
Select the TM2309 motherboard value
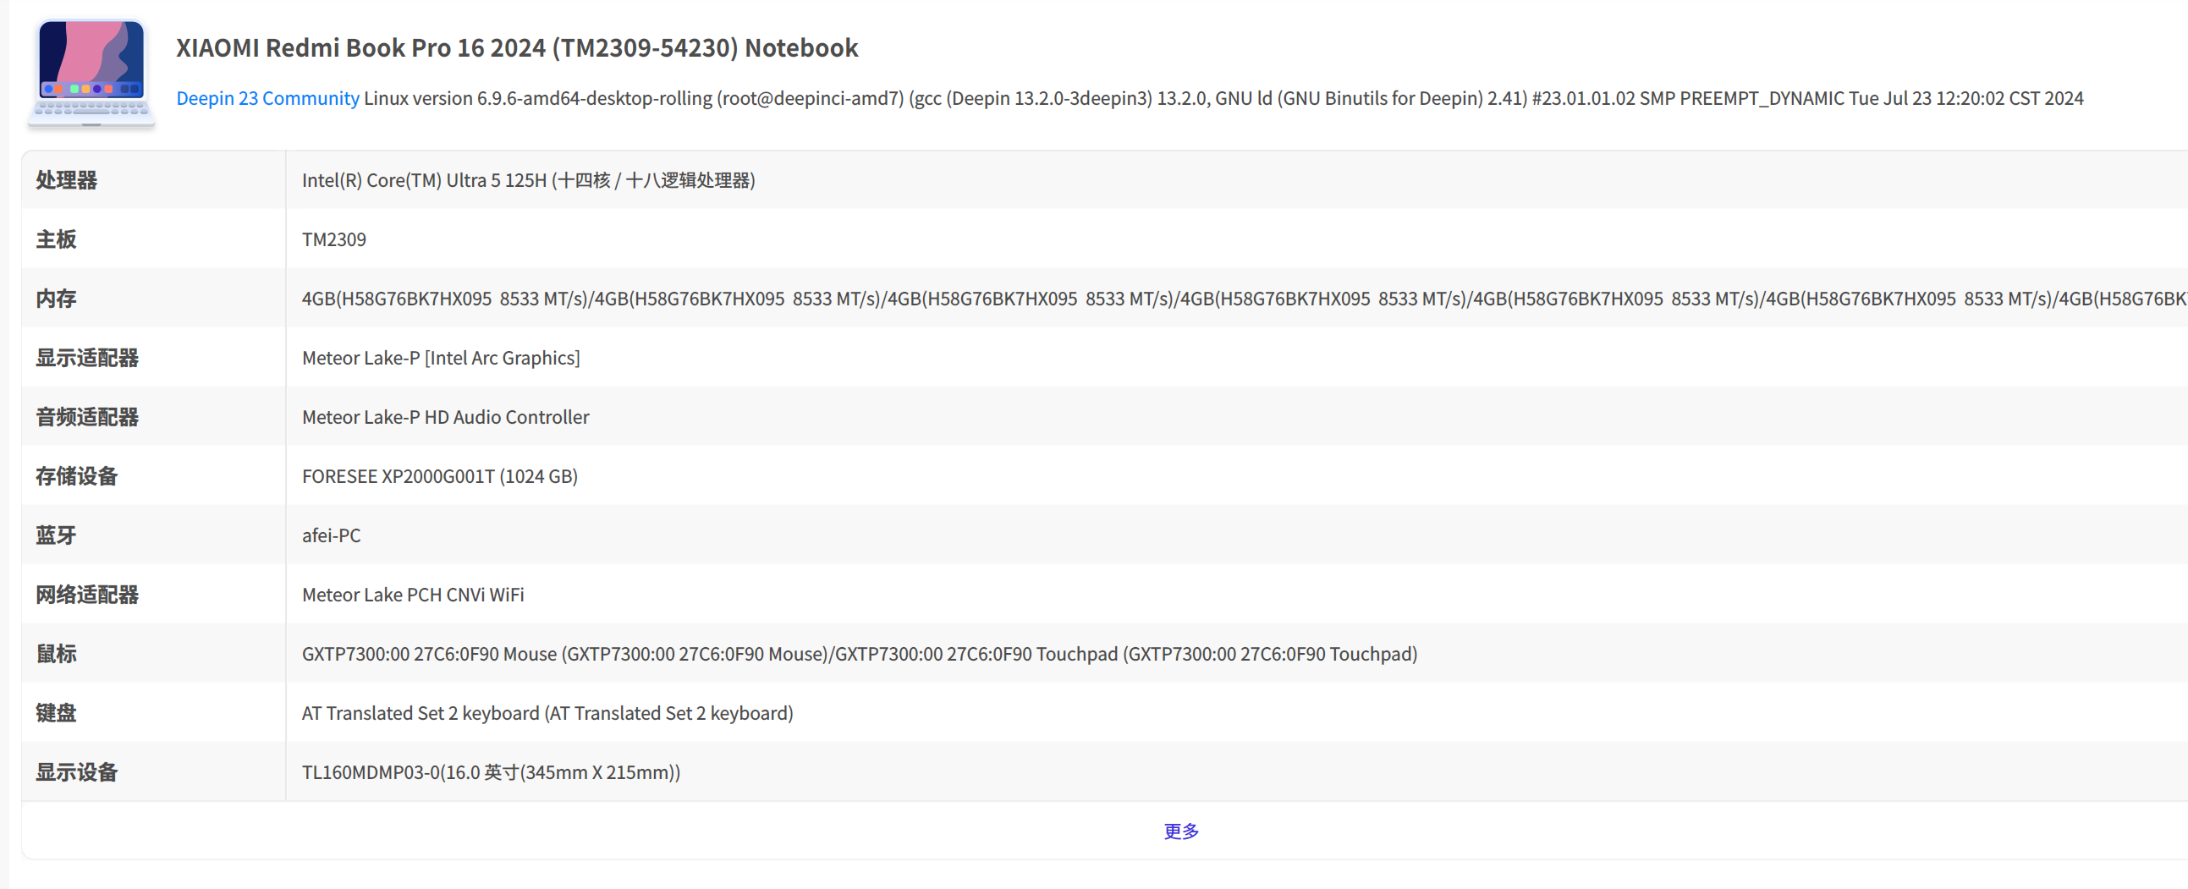pyautogui.click(x=334, y=239)
